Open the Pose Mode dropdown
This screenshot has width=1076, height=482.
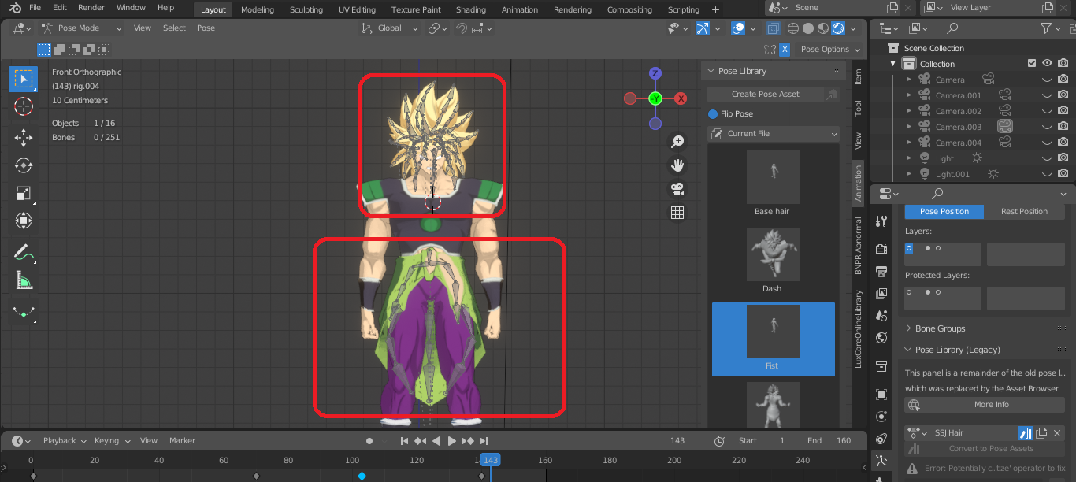[x=82, y=28]
